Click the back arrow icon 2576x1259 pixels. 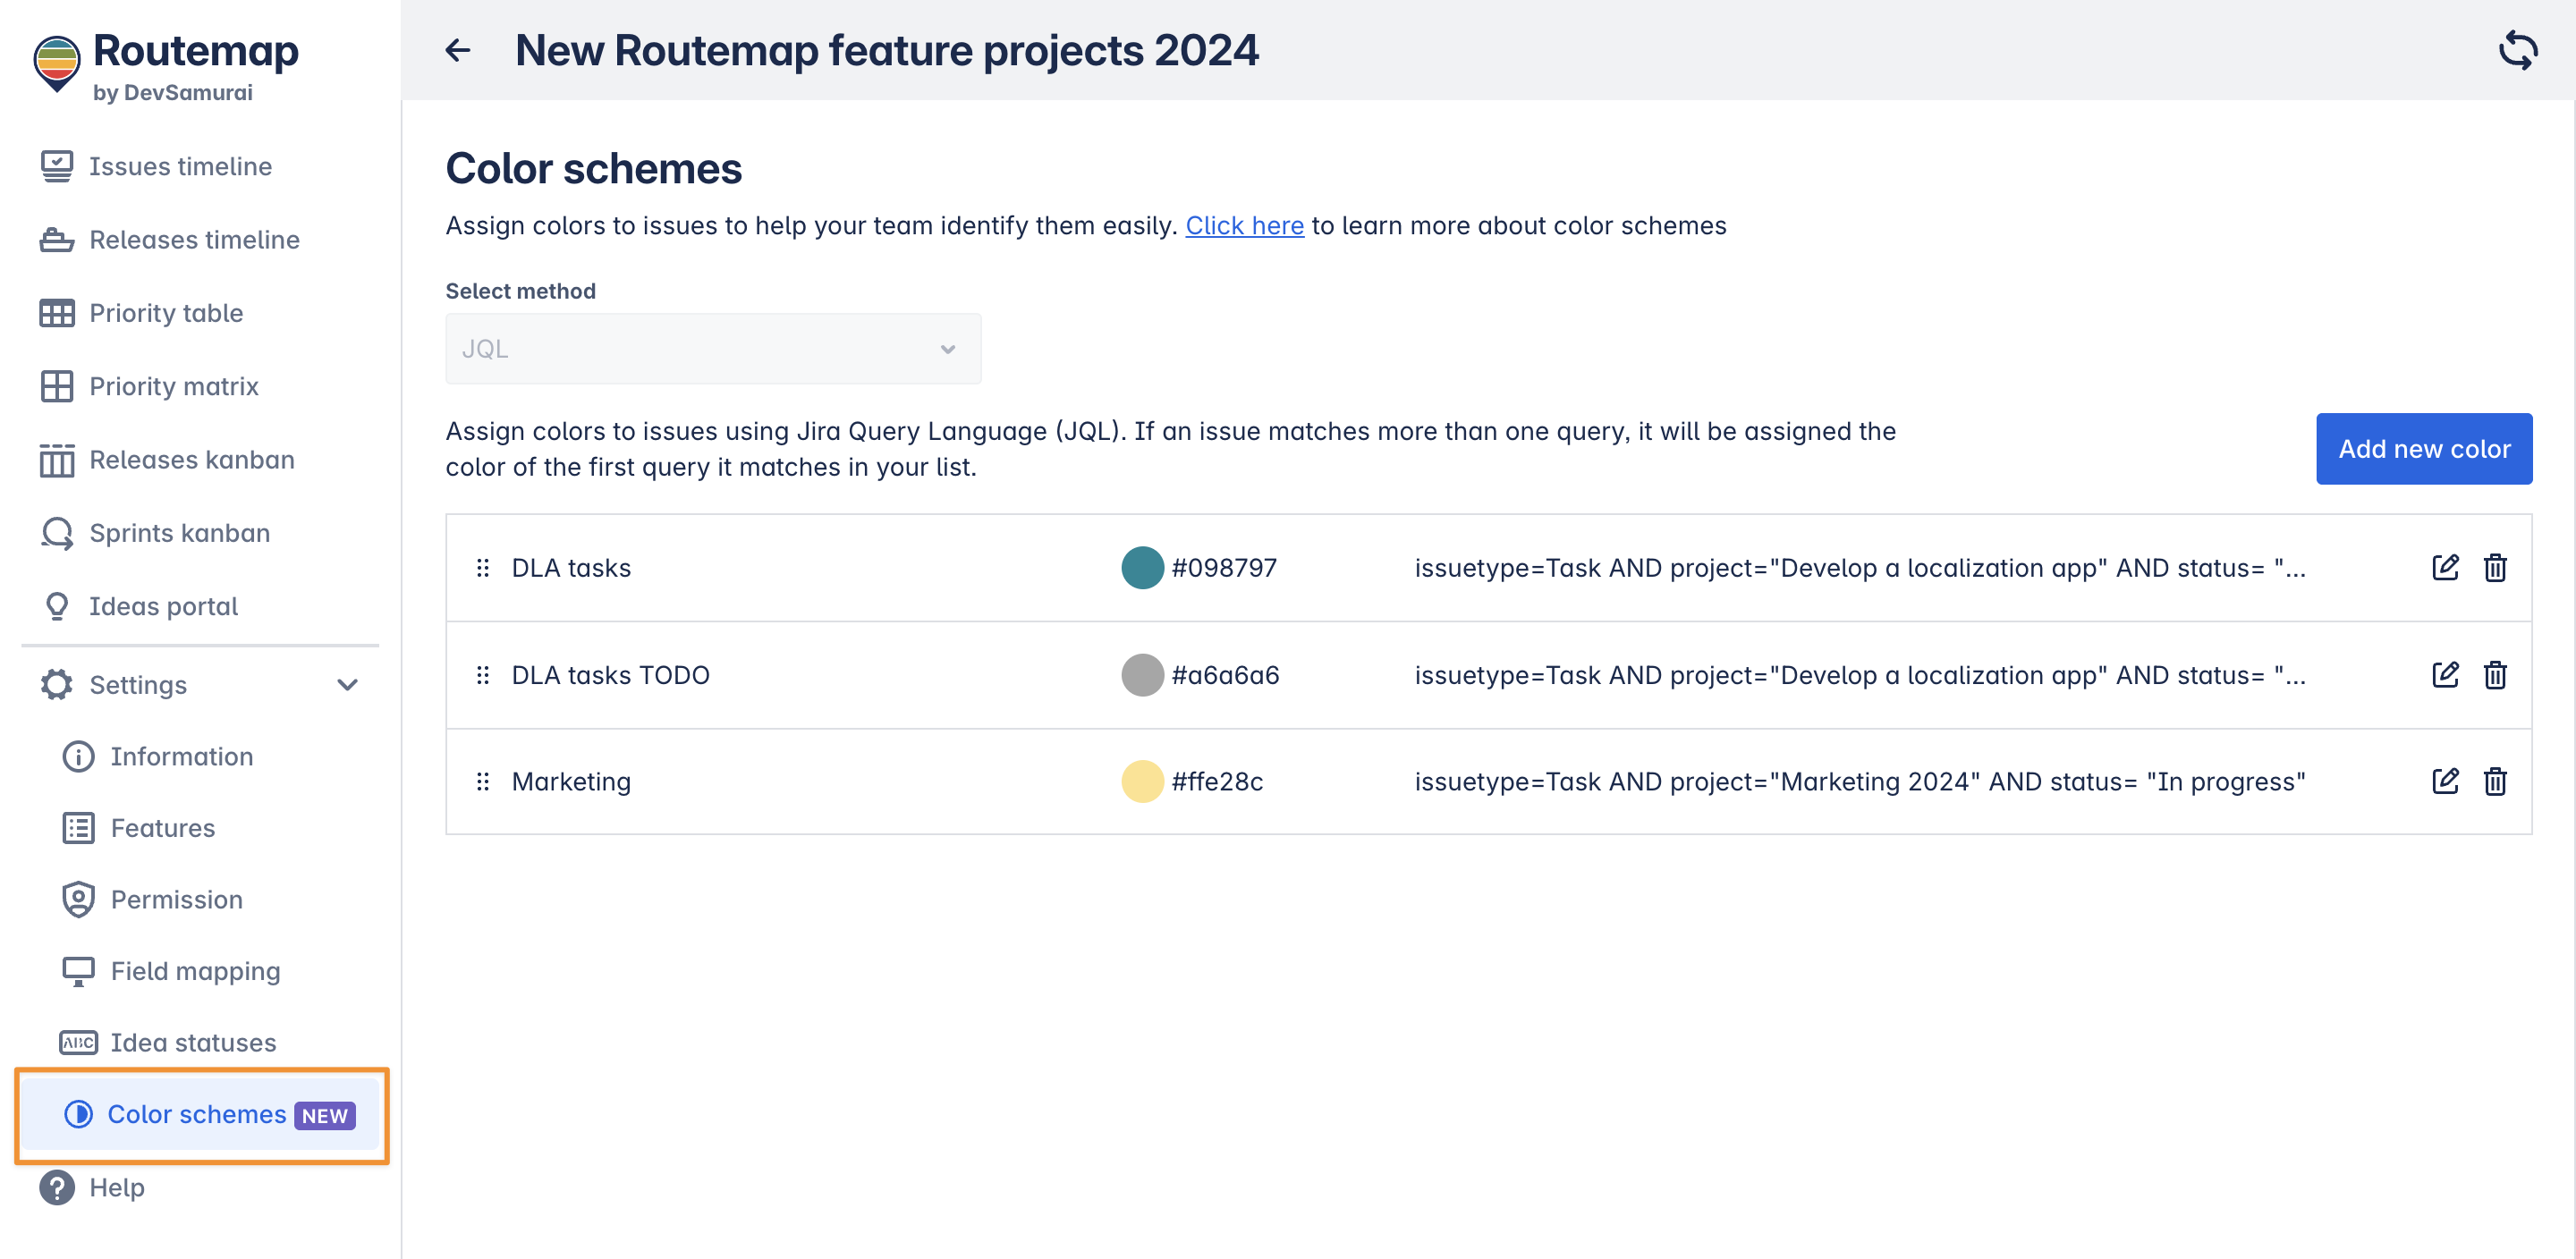(x=458, y=50)
